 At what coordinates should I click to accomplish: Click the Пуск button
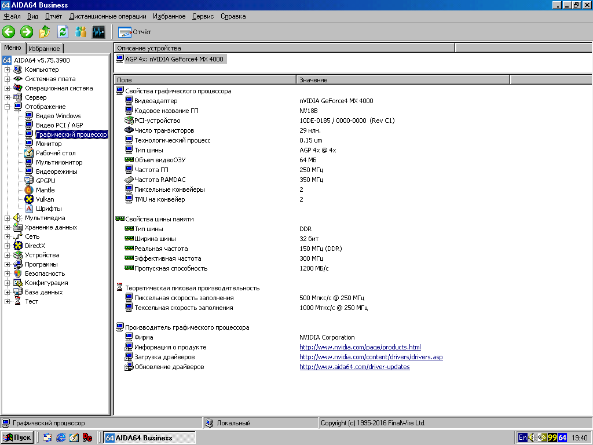tap(16, 437)
